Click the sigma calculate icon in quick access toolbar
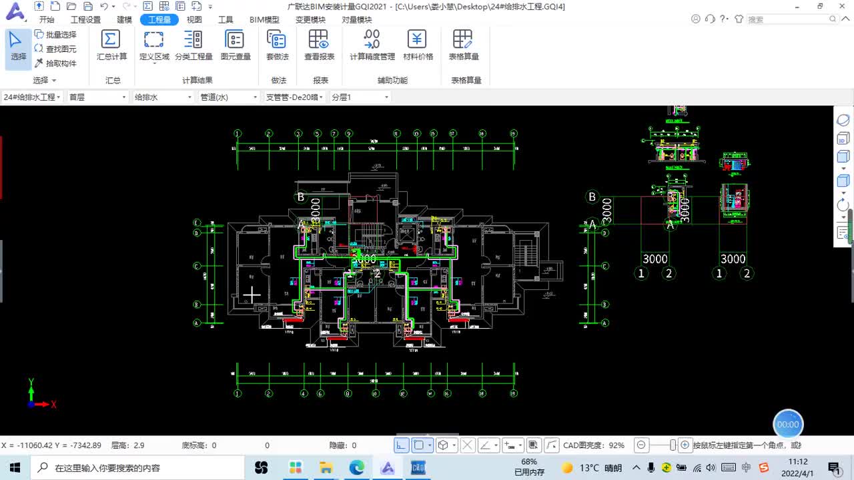Image resolution: width=854 pixels, height=480 pixels. (147, 7)
